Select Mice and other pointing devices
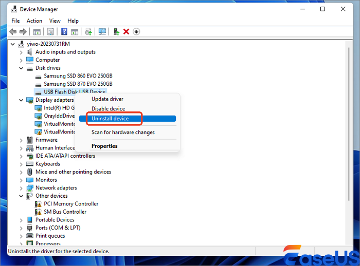Screen dimensions: 360x266 73,172
